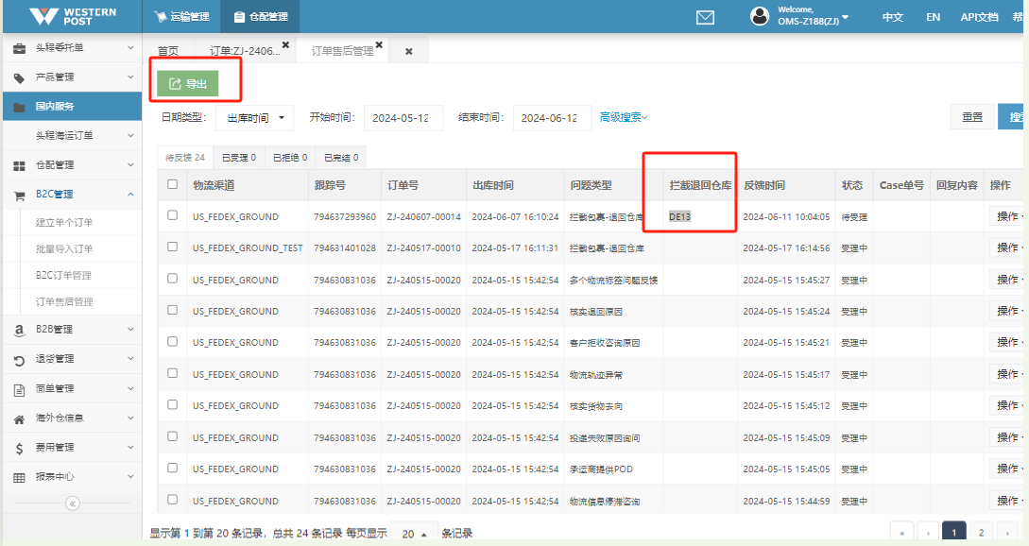Click the 国内服务 folder icon
This screenshot has width=1029, height=546.
(x=19, y=107)
